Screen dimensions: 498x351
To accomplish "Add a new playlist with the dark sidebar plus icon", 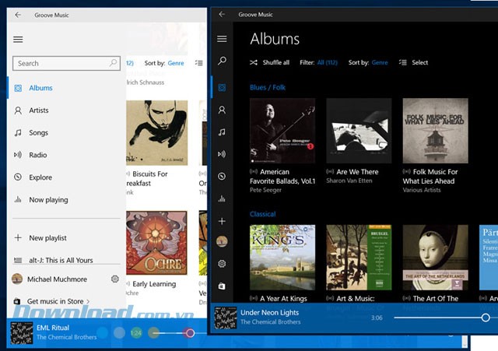I will point(222,221).
